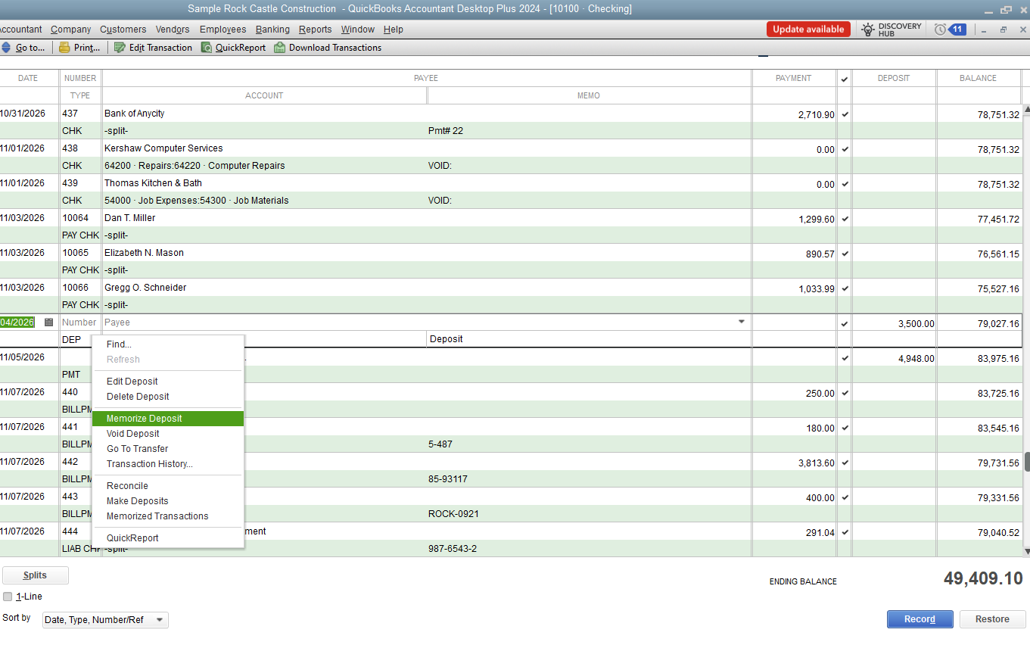1030x645 pixels.
Task: Open the Vendors menu
Action: pos(173,30)
